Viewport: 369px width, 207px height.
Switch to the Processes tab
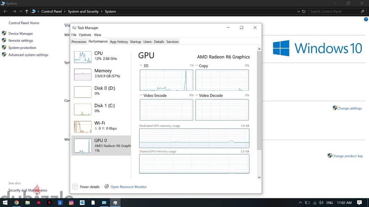tap(79, 42)
